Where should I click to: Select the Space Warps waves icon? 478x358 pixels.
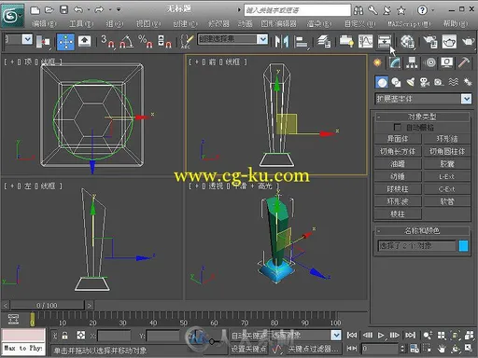click(454, 82)
